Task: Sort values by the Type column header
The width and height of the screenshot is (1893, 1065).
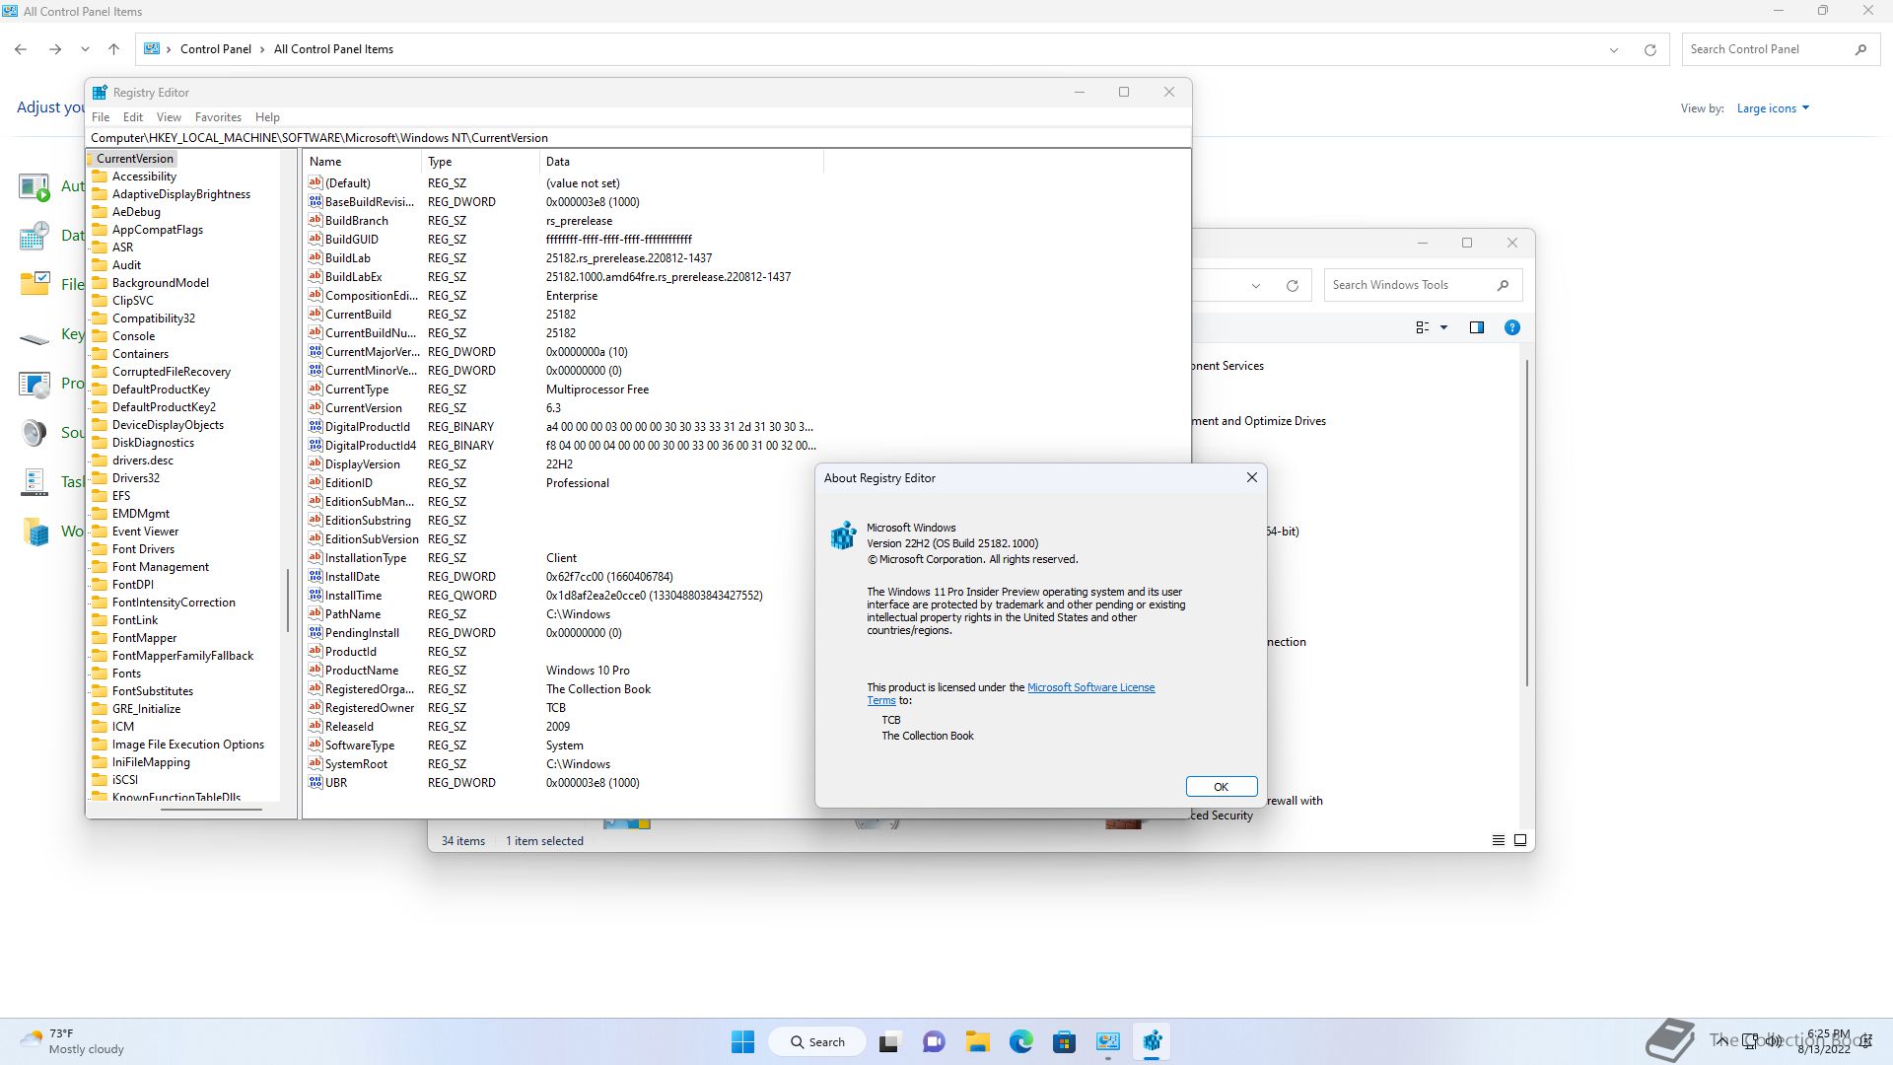Action: (481, 162)
